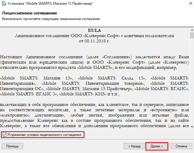
Task: Click the Далее > button
Action: (x=157, y=146)
